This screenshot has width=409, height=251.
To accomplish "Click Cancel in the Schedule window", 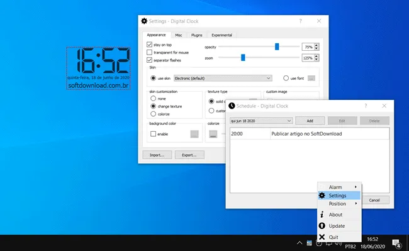I will point(374,200).
